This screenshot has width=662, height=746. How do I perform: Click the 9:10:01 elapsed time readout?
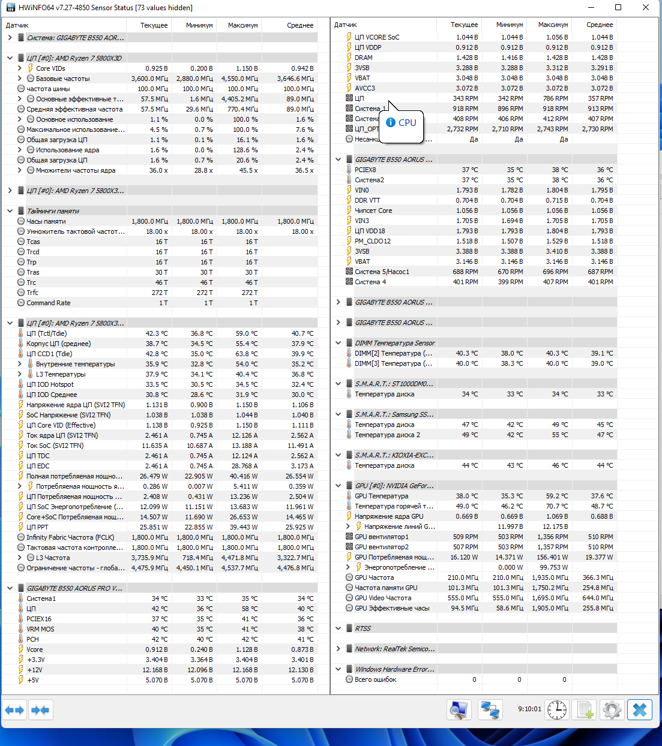529,709
